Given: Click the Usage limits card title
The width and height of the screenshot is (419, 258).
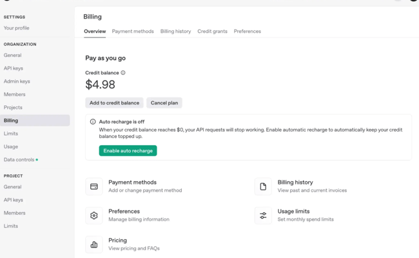Looking at the screenshot, I should (x=293, y=211).
